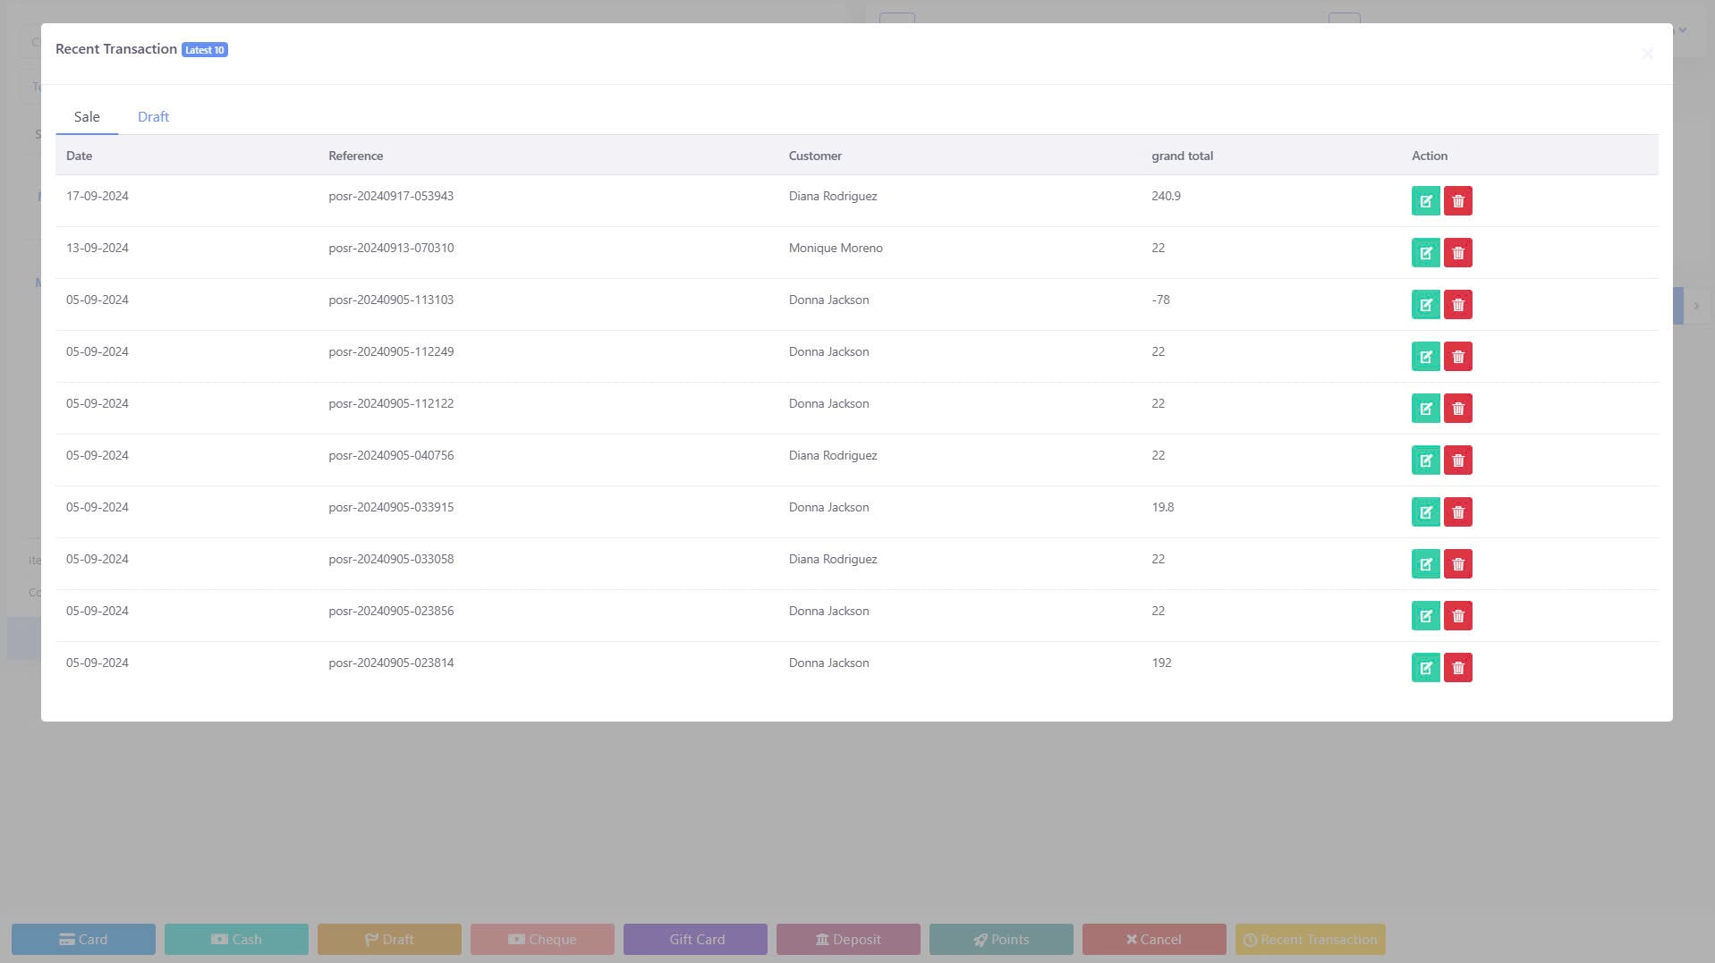Screen dimensions: 1715x963
Task: Close the Recent Transaction dialog
Action: [1647, 54]
